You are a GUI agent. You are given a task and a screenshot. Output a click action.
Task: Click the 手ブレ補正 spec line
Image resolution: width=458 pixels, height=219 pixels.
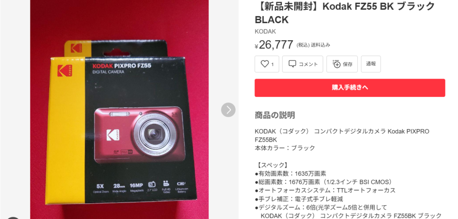point(299,199)
